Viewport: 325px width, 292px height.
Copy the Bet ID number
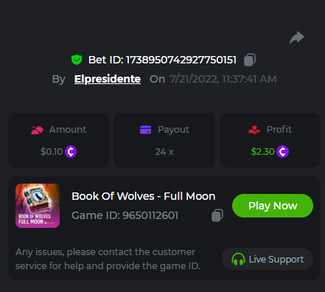pyautogui.click(x=250, y=60)
